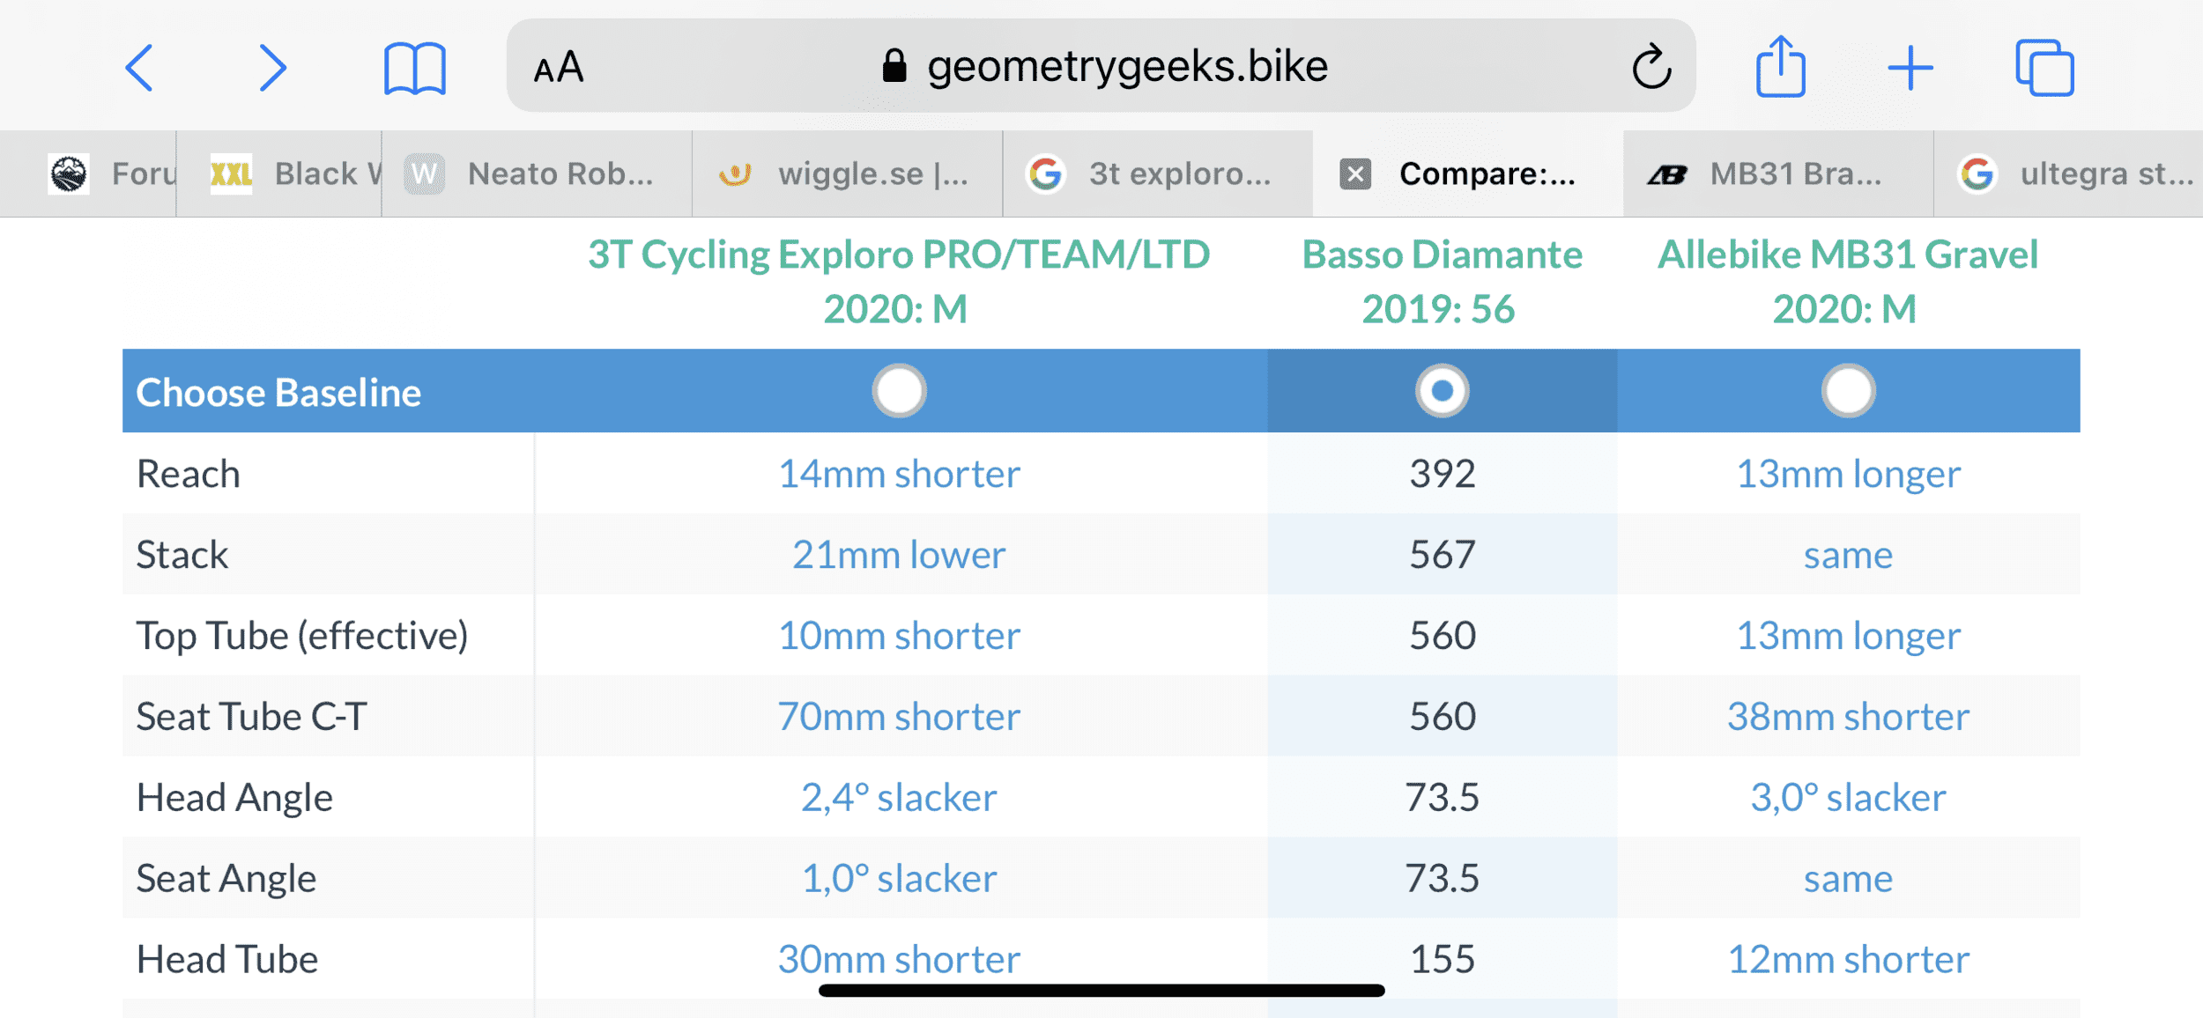Click the XXL favicon on Black tab

(231, 173)
